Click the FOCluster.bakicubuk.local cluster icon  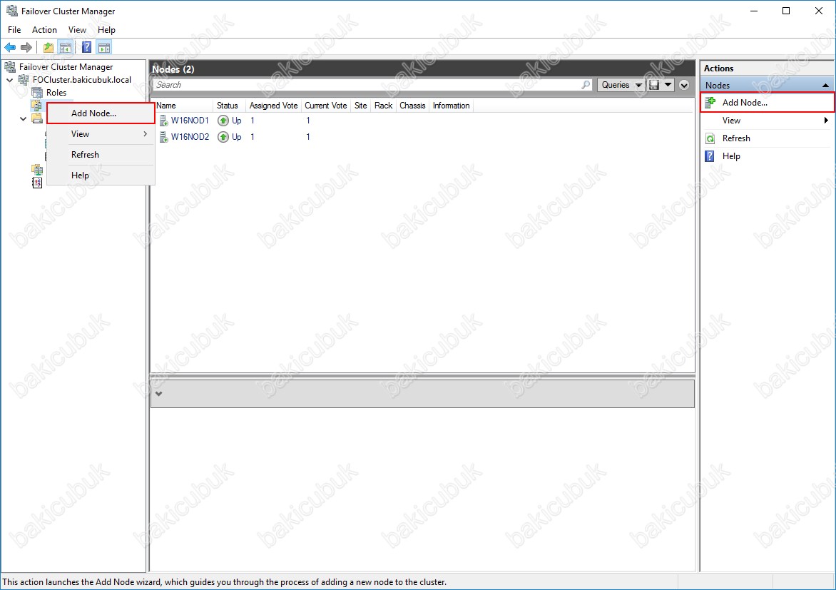pos(24,80)
